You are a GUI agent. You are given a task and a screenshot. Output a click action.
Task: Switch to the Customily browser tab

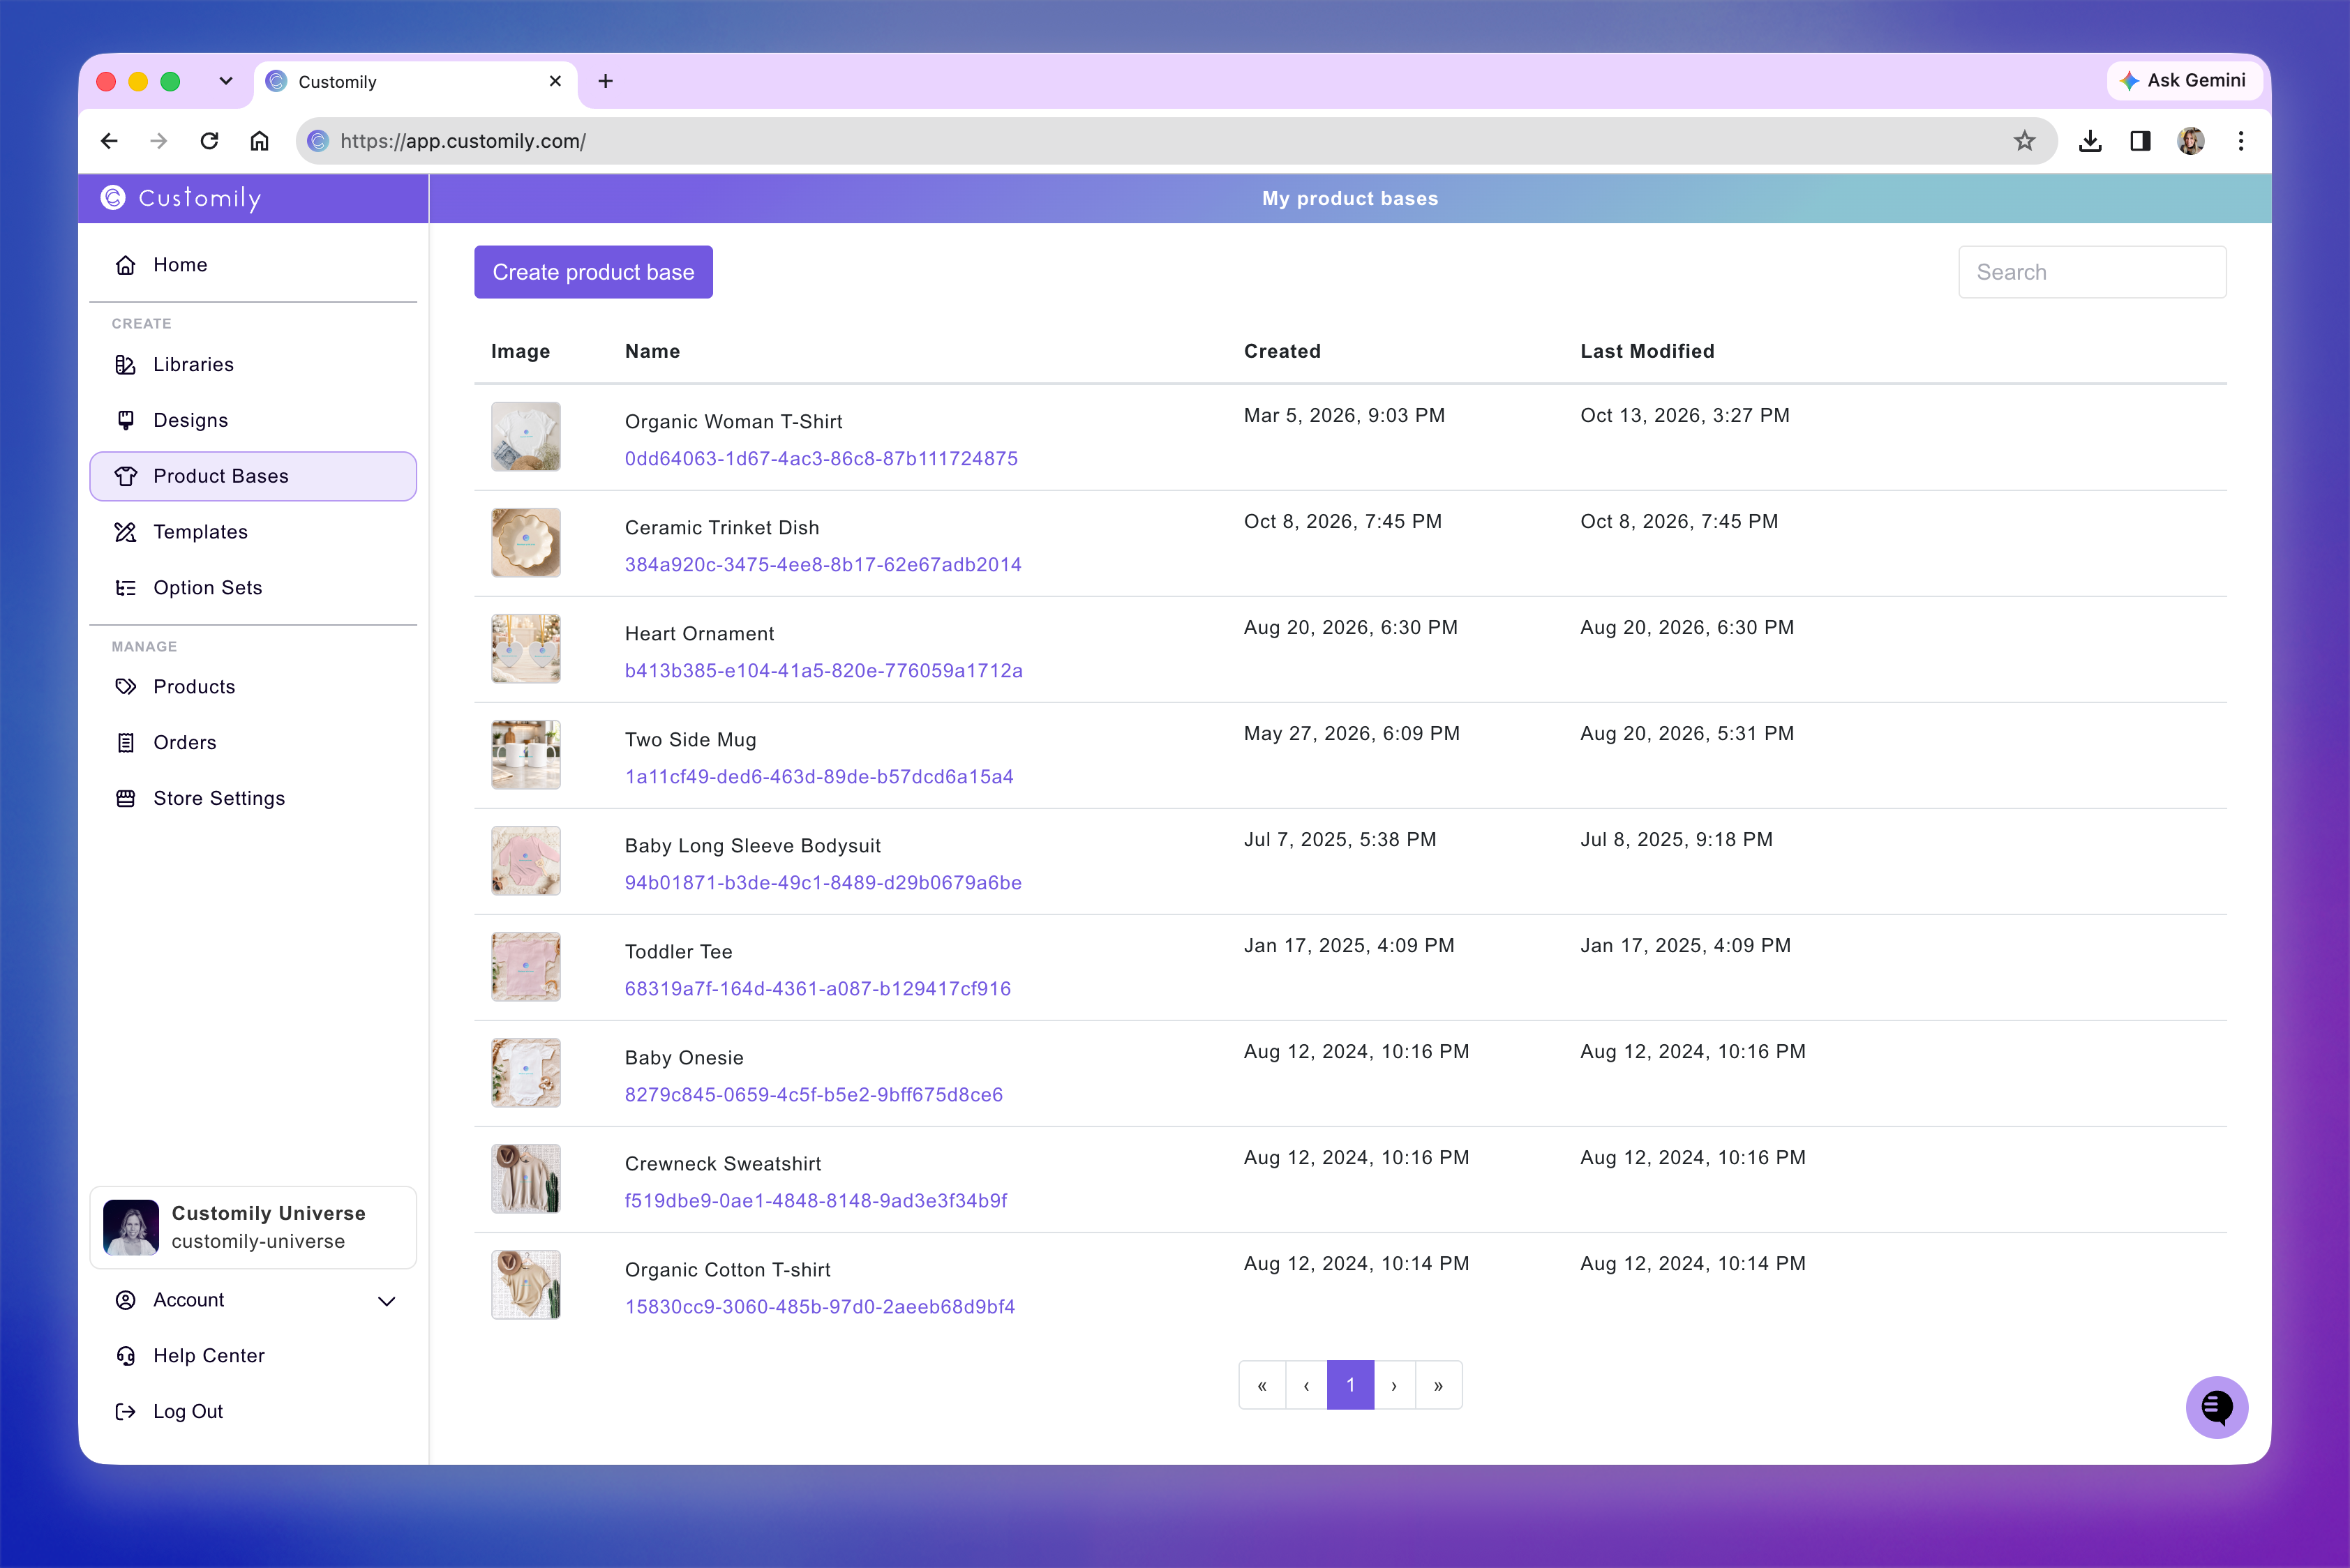pyautogui.click(x=415, y=82)
